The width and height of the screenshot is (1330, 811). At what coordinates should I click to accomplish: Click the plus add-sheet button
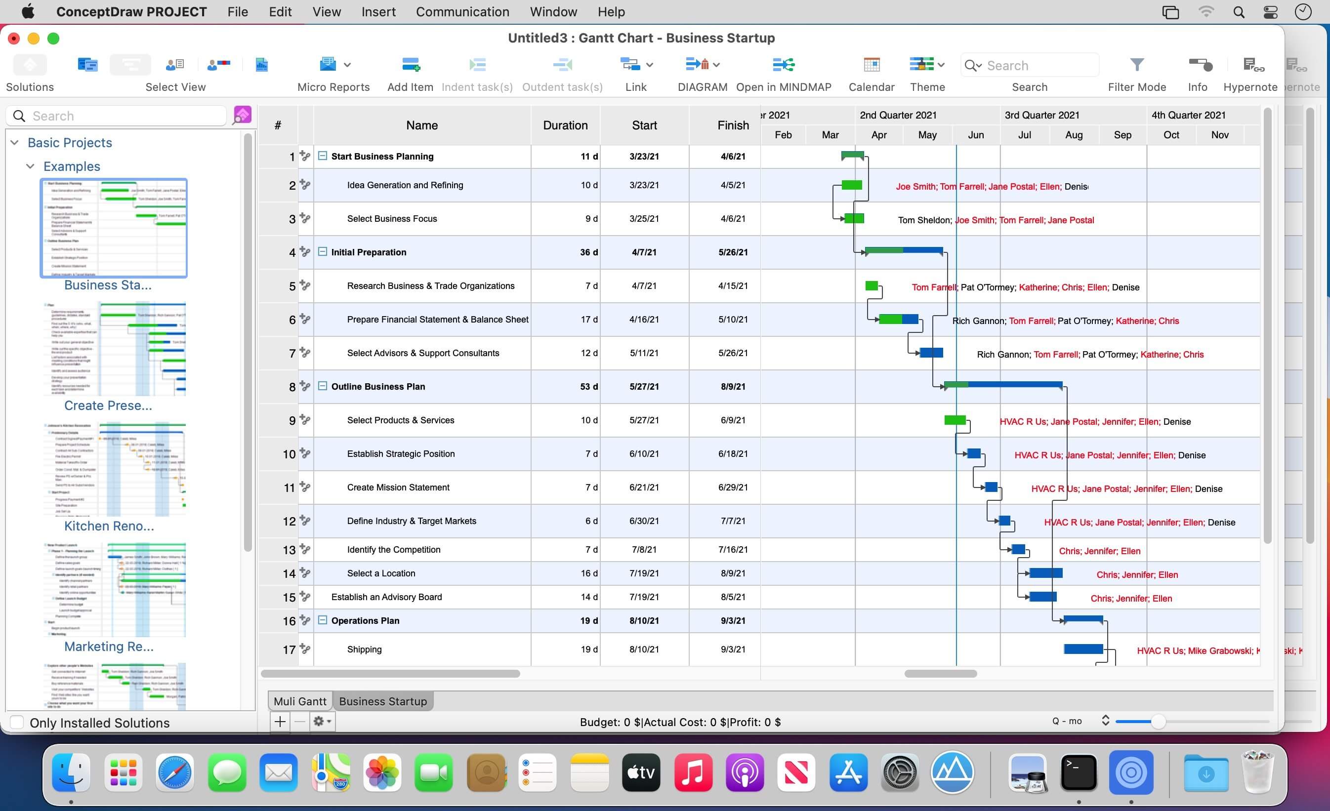click(280, 722)
